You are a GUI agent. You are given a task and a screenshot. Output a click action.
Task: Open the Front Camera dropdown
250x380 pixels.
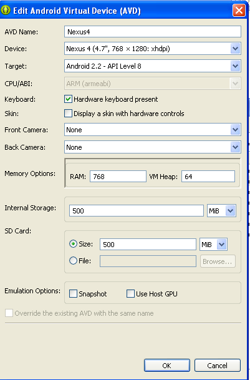pos(153,130)
